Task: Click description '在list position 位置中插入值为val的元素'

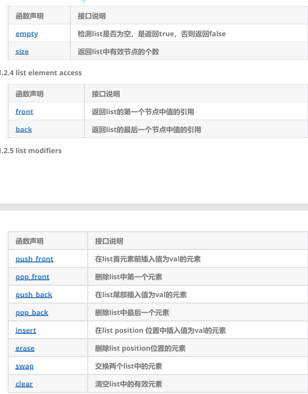Action: [160, 331]
